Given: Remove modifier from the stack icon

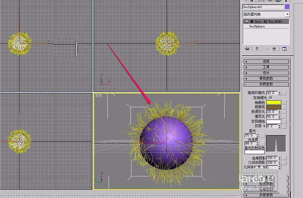Looking at the screenshot, I should point(274,49).
